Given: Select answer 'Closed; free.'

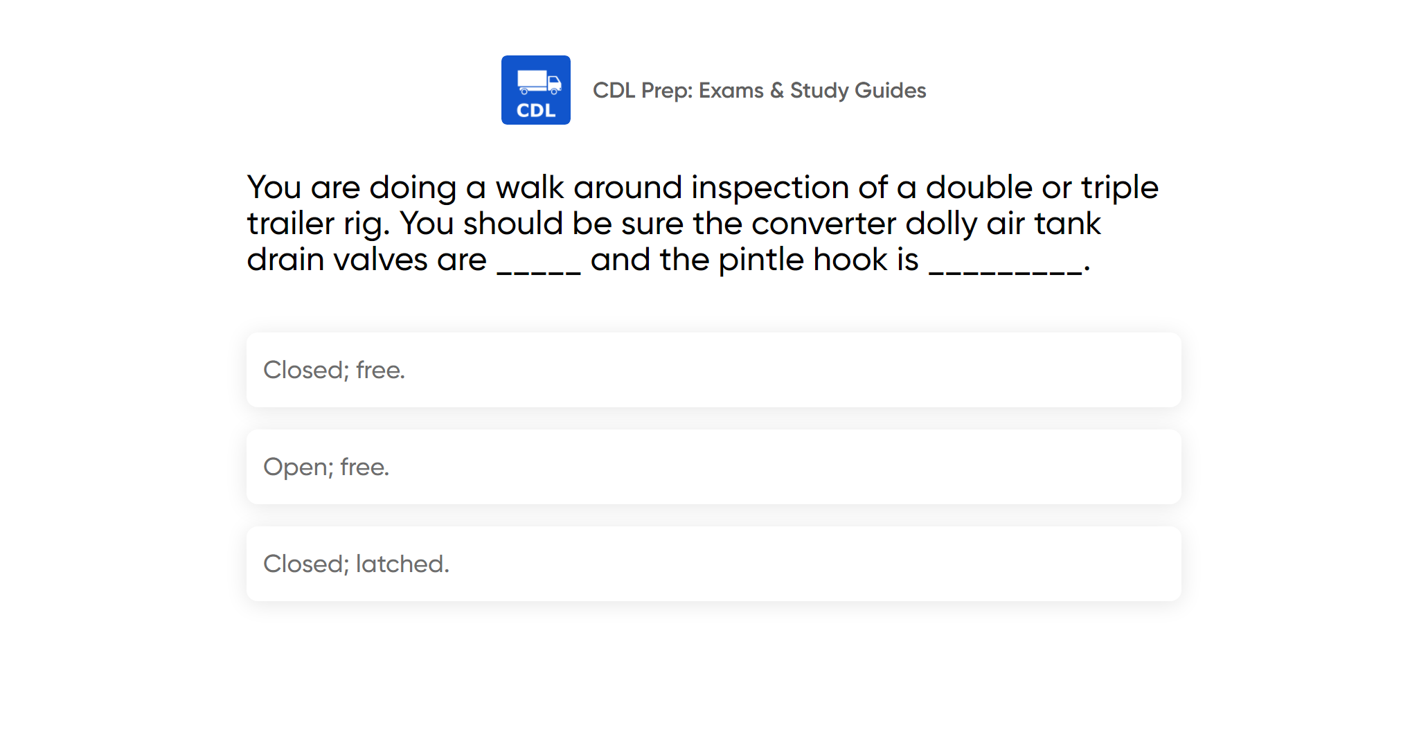Looking at the screenshot, I should tap(713, 370).
